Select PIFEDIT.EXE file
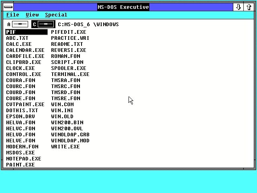257x193 pixels. 69,32
